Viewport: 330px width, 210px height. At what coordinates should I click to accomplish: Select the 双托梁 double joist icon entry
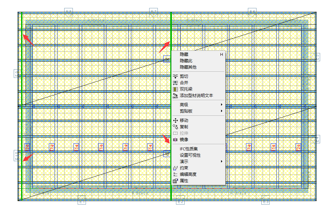tap(175, 89)
